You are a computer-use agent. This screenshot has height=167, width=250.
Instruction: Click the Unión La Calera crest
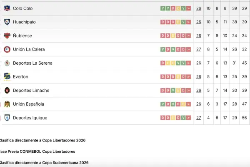(7, 49)
